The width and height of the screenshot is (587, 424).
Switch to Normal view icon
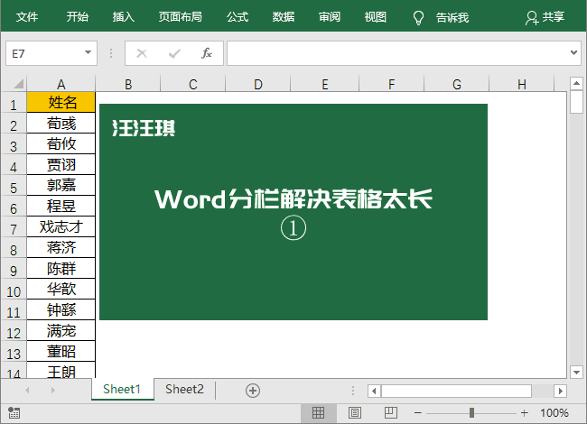coord(318,413)
